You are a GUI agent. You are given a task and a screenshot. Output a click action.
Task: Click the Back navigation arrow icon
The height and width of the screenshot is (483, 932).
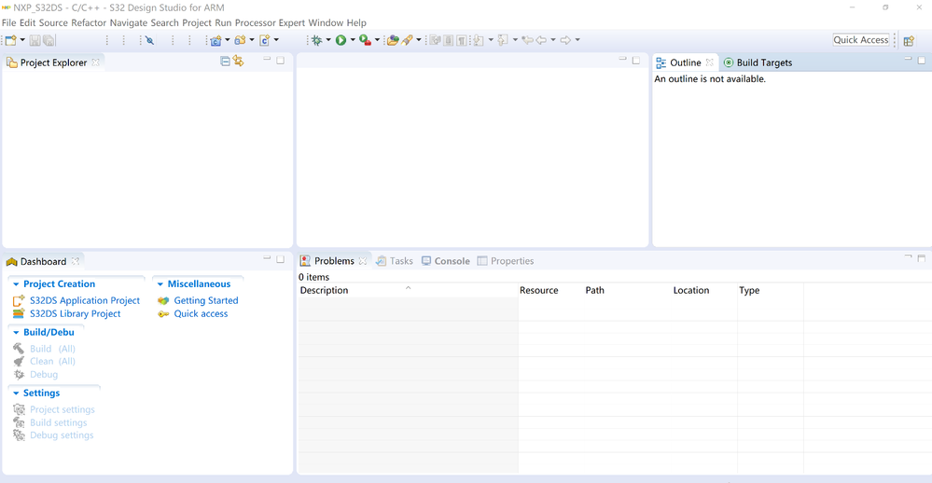click(541, 40)
